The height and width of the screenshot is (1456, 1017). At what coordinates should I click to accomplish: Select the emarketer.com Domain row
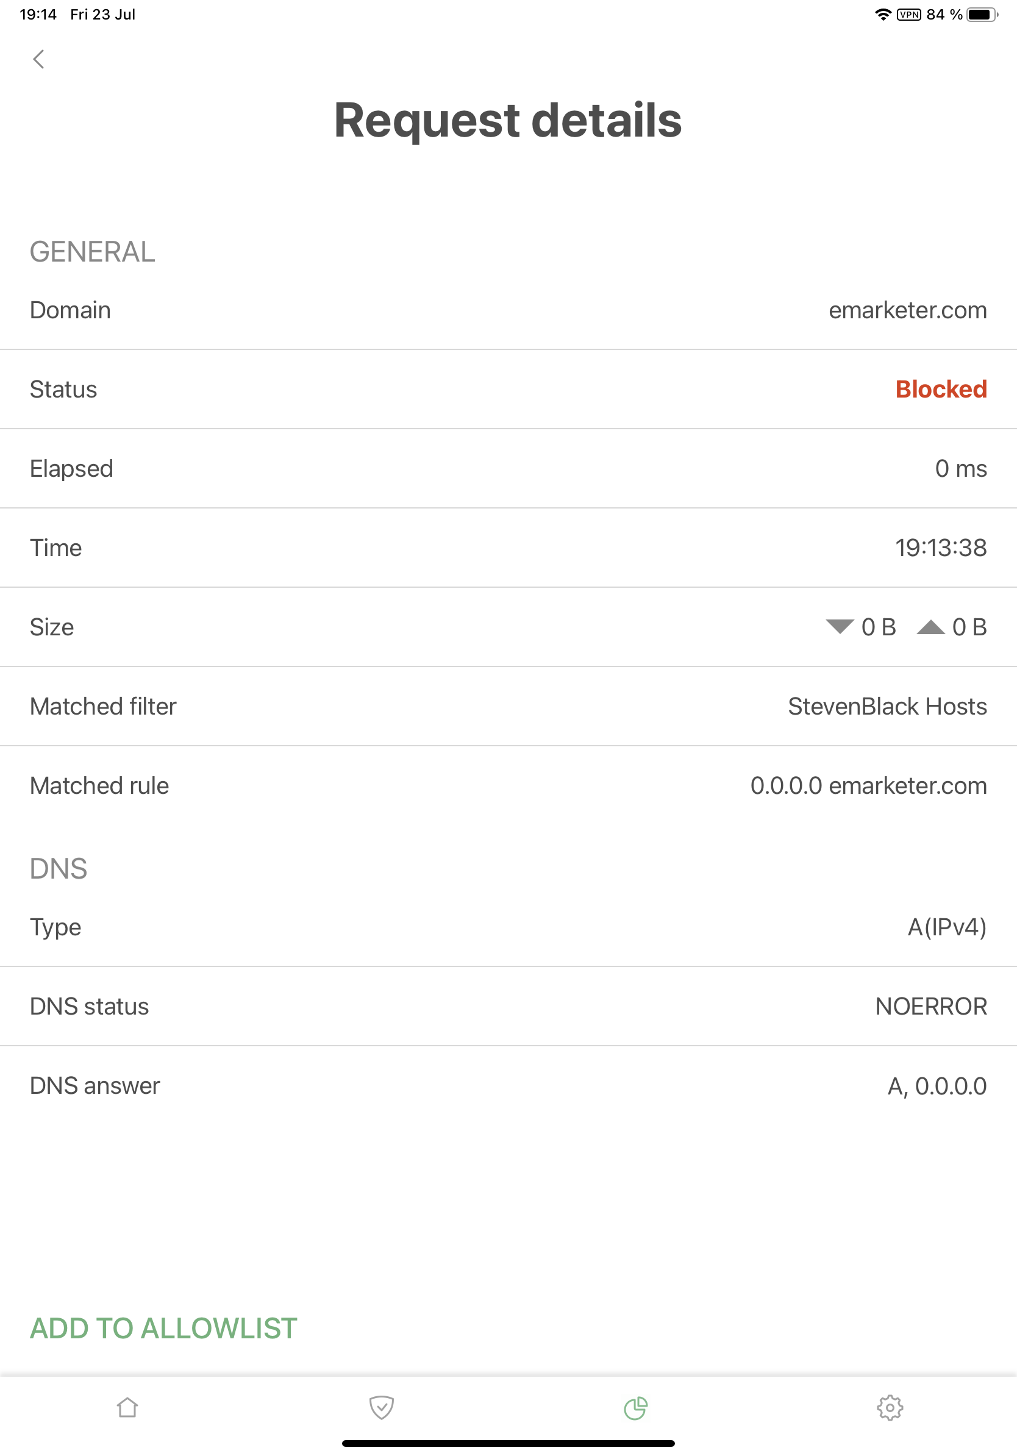[507, 310]
